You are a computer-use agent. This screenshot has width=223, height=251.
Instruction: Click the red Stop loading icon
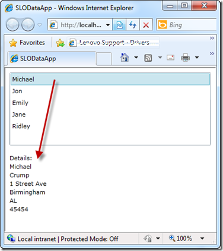pos(146,25)
